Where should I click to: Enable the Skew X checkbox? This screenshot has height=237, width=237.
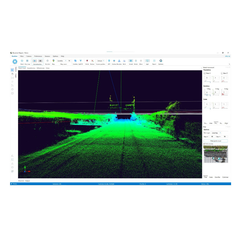tap(204, 73)
